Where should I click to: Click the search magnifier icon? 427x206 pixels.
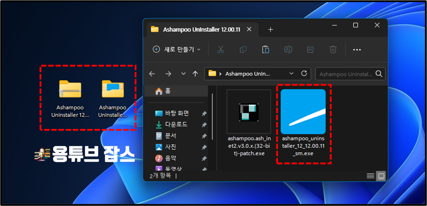[x=379, y=74]
